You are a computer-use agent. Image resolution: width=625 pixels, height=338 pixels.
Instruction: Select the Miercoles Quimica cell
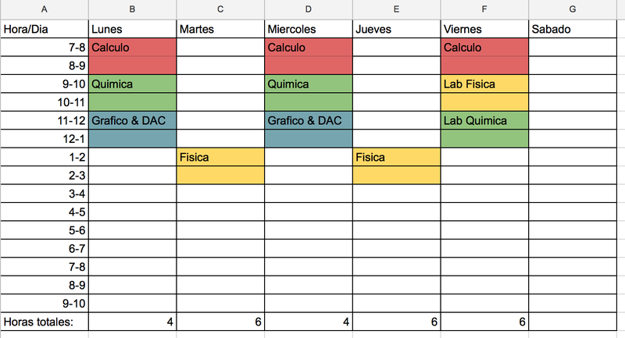[x=308, y=84]
